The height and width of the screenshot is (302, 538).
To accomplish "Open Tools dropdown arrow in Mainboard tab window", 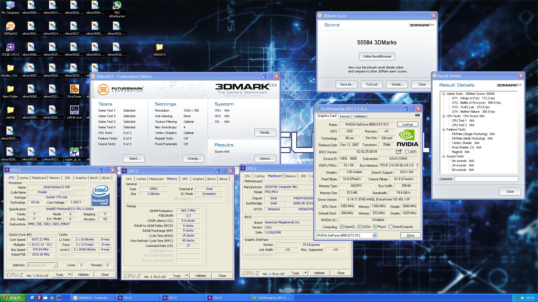I will coord(305,273).
